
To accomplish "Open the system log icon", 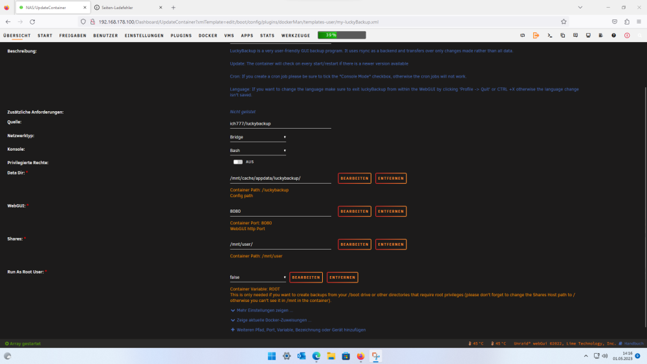I will (601, 36).
